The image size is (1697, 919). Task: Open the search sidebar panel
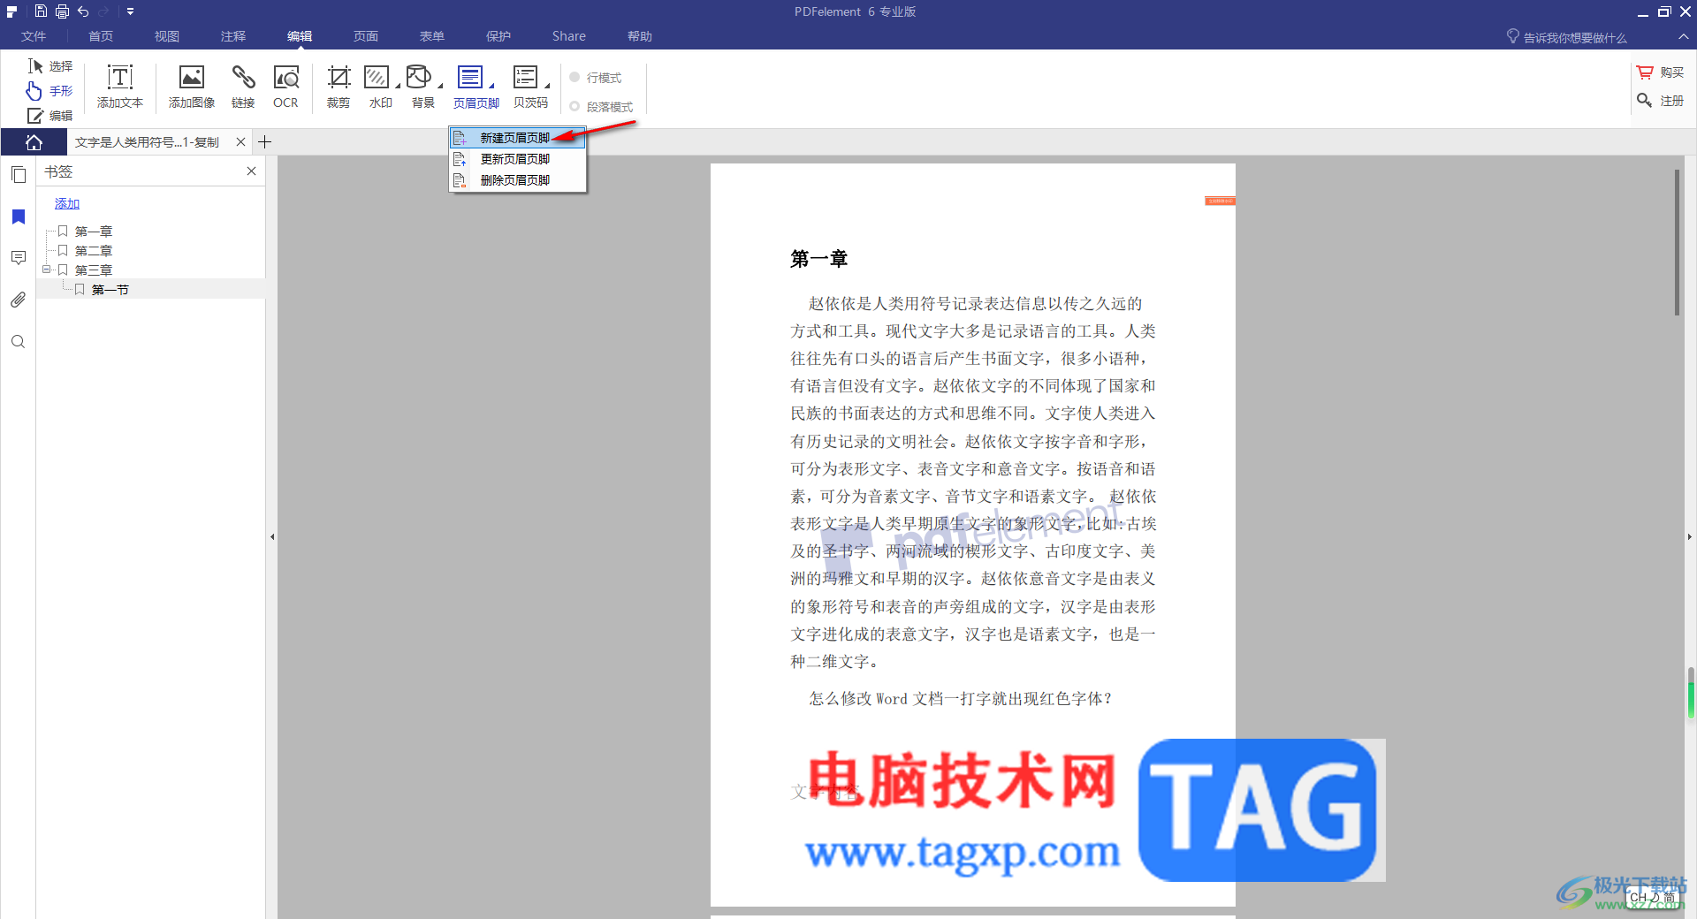coord(18,342)
